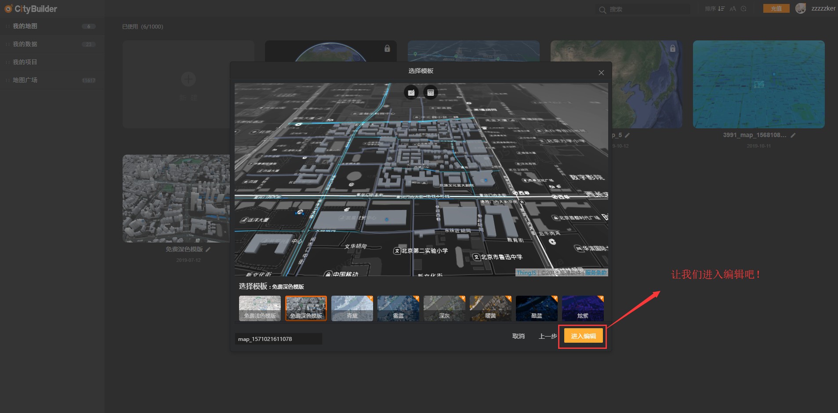
Task: Click the 北京市鲁迅中学 map label
Action: (x=498, y=257)
